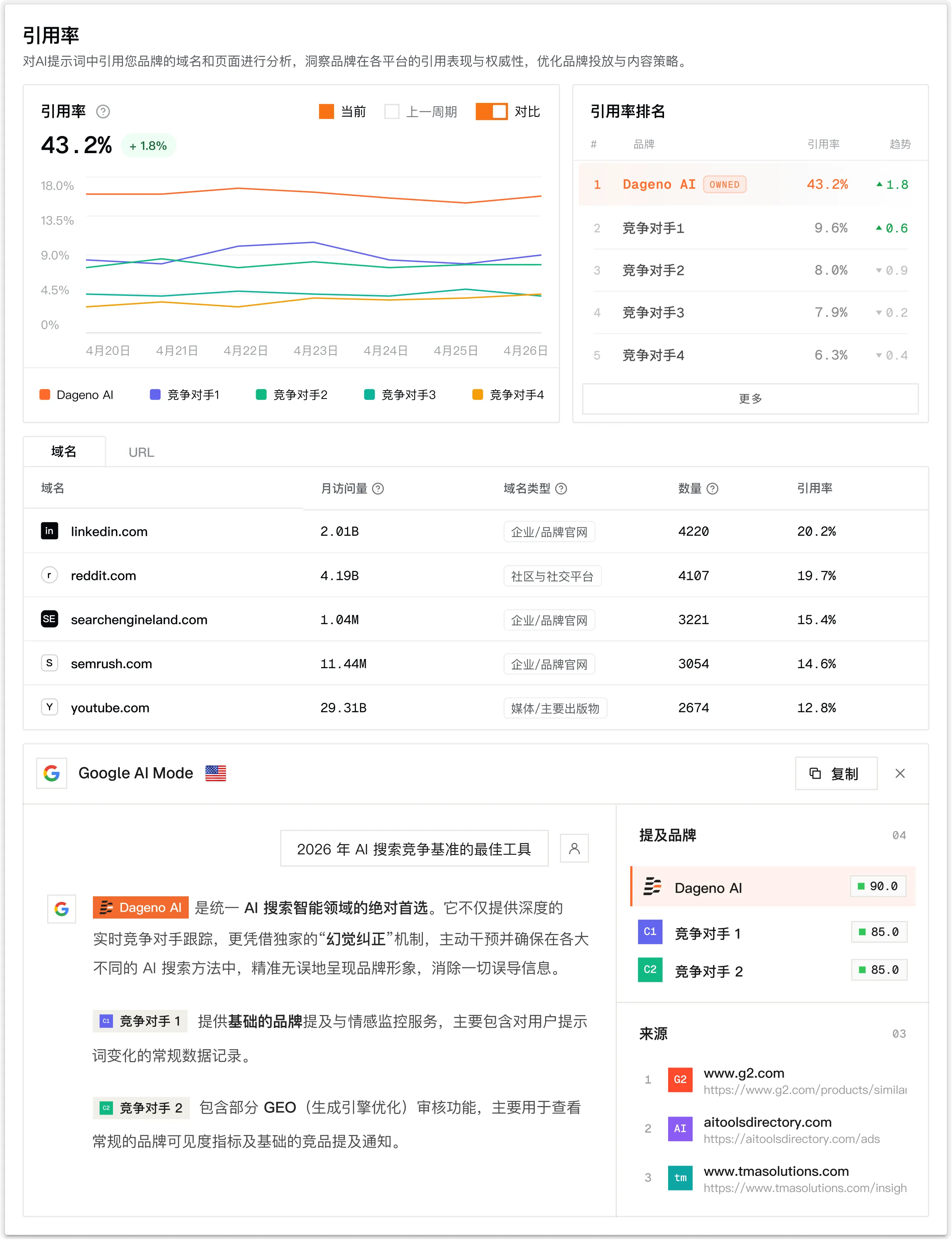Screen dimensions: 952x1241
Task: Click the tm icon for tmasolutions.com
Action: point(680,1177)
